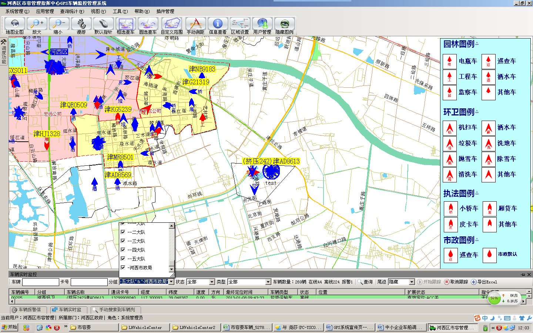Expand the 尾迹 trail dropdown
This screenshot has height=333, width=533.
coord(411,282)
